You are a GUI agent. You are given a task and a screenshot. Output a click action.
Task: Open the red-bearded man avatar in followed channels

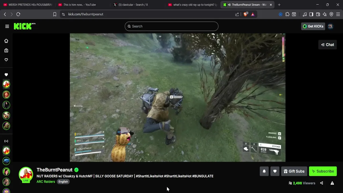pos(6,94)
